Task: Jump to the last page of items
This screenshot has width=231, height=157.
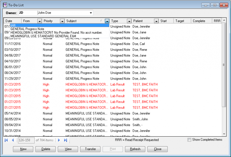Action: coord(66,140)
